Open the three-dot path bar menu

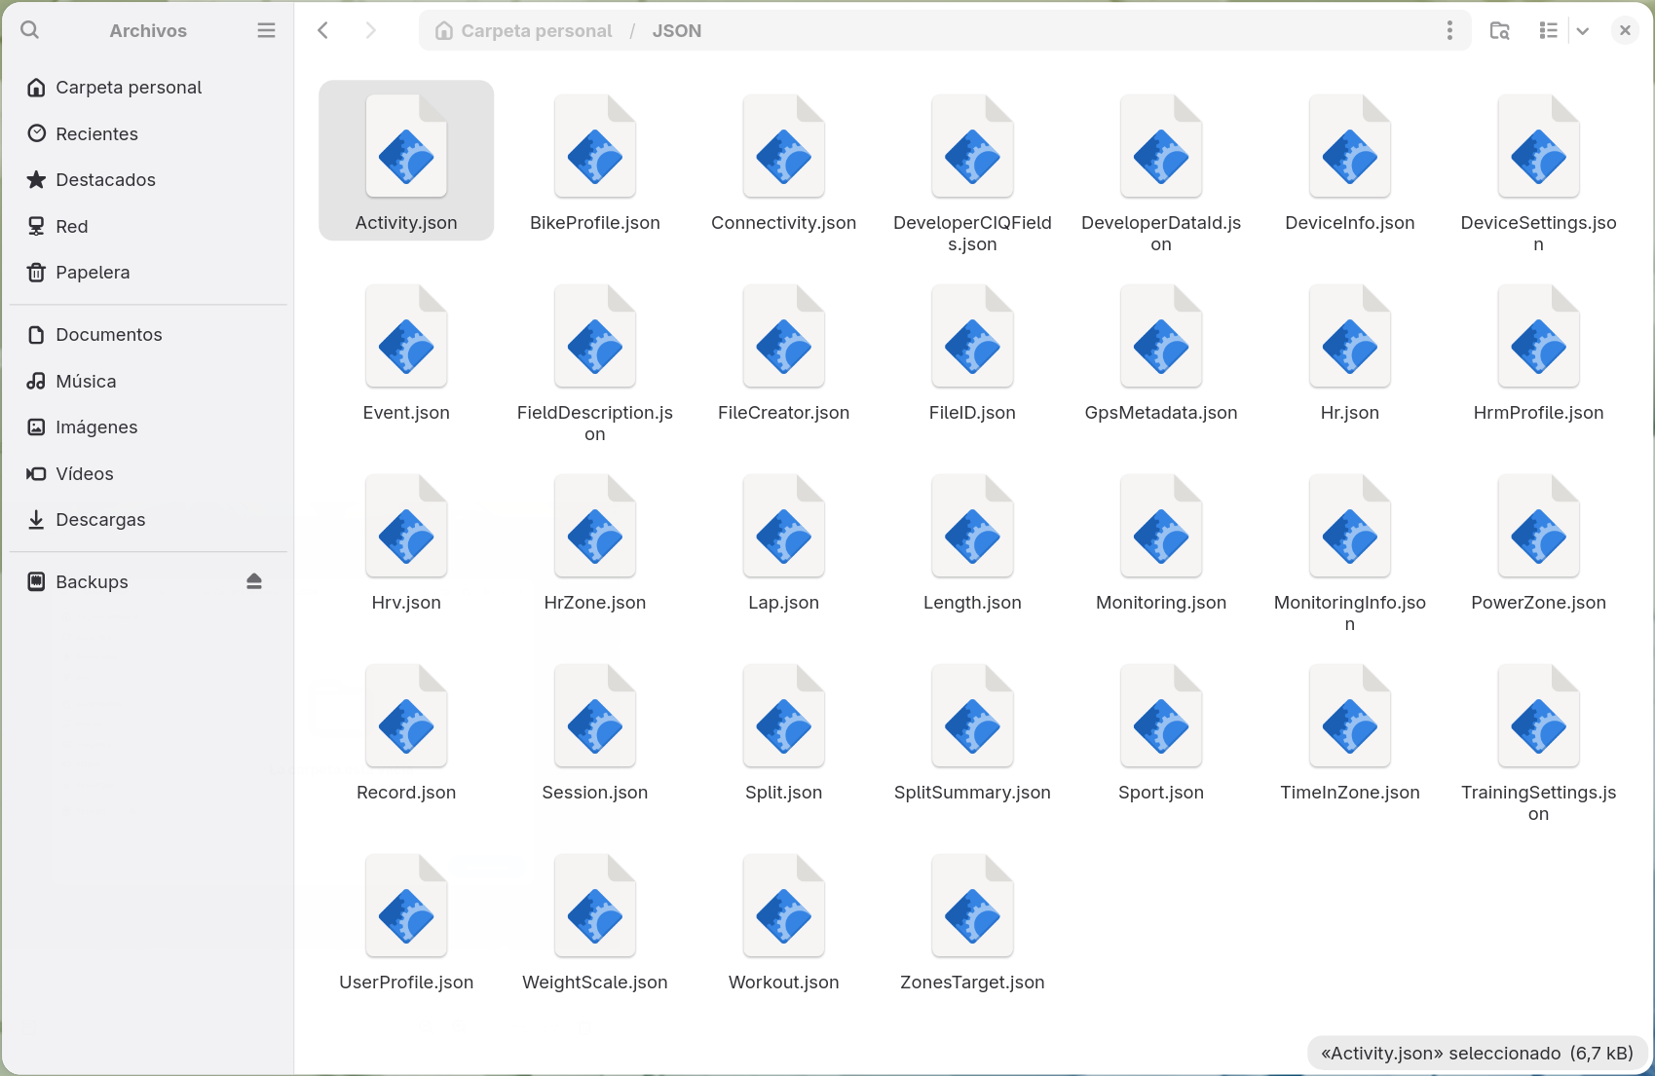(x=1449, y=30)
